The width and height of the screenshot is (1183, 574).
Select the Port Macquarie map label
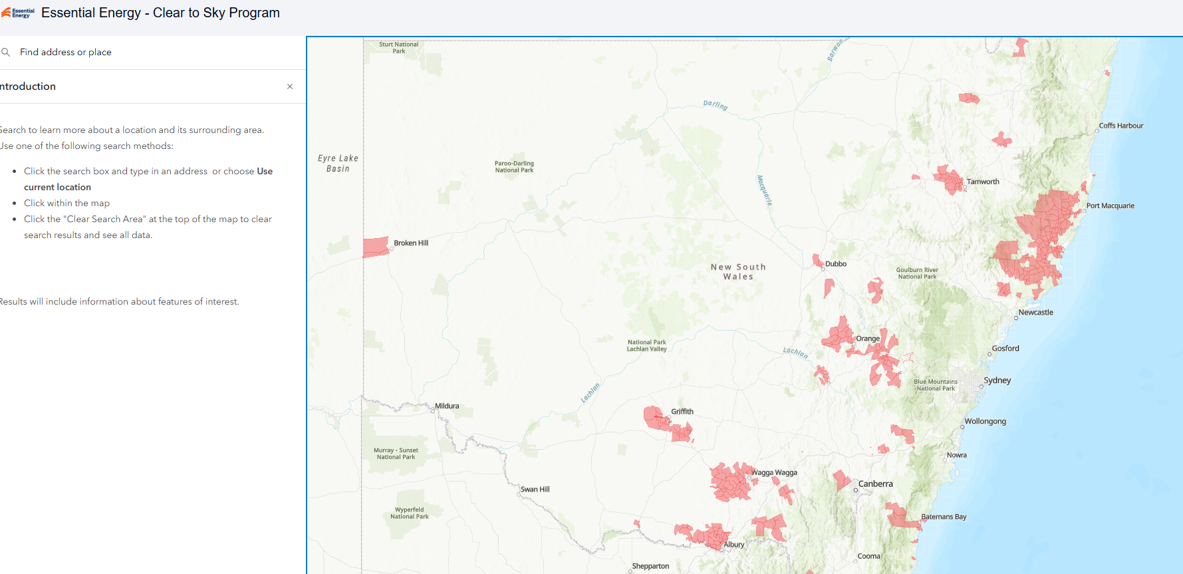click(x=1111, y=206)
